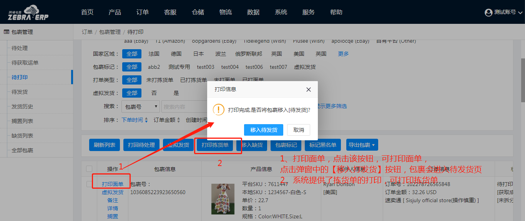Toggle sort arrows next to 下单时间

146,120
